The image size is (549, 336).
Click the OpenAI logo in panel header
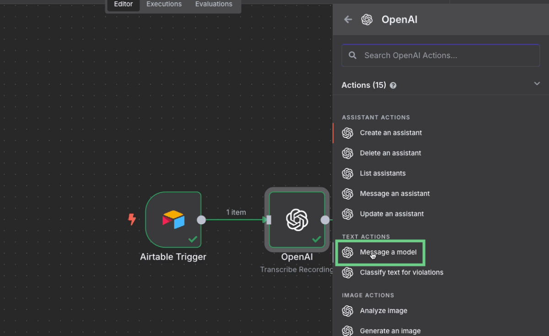[x=367, y=19]
